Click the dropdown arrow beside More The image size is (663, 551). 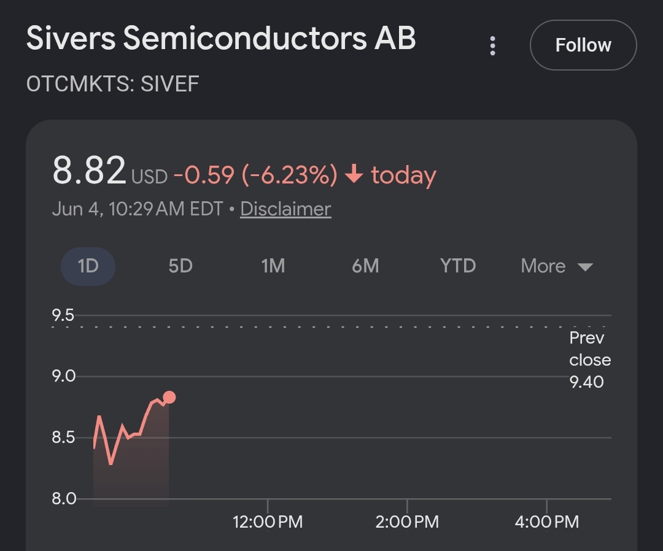(585, 267)
